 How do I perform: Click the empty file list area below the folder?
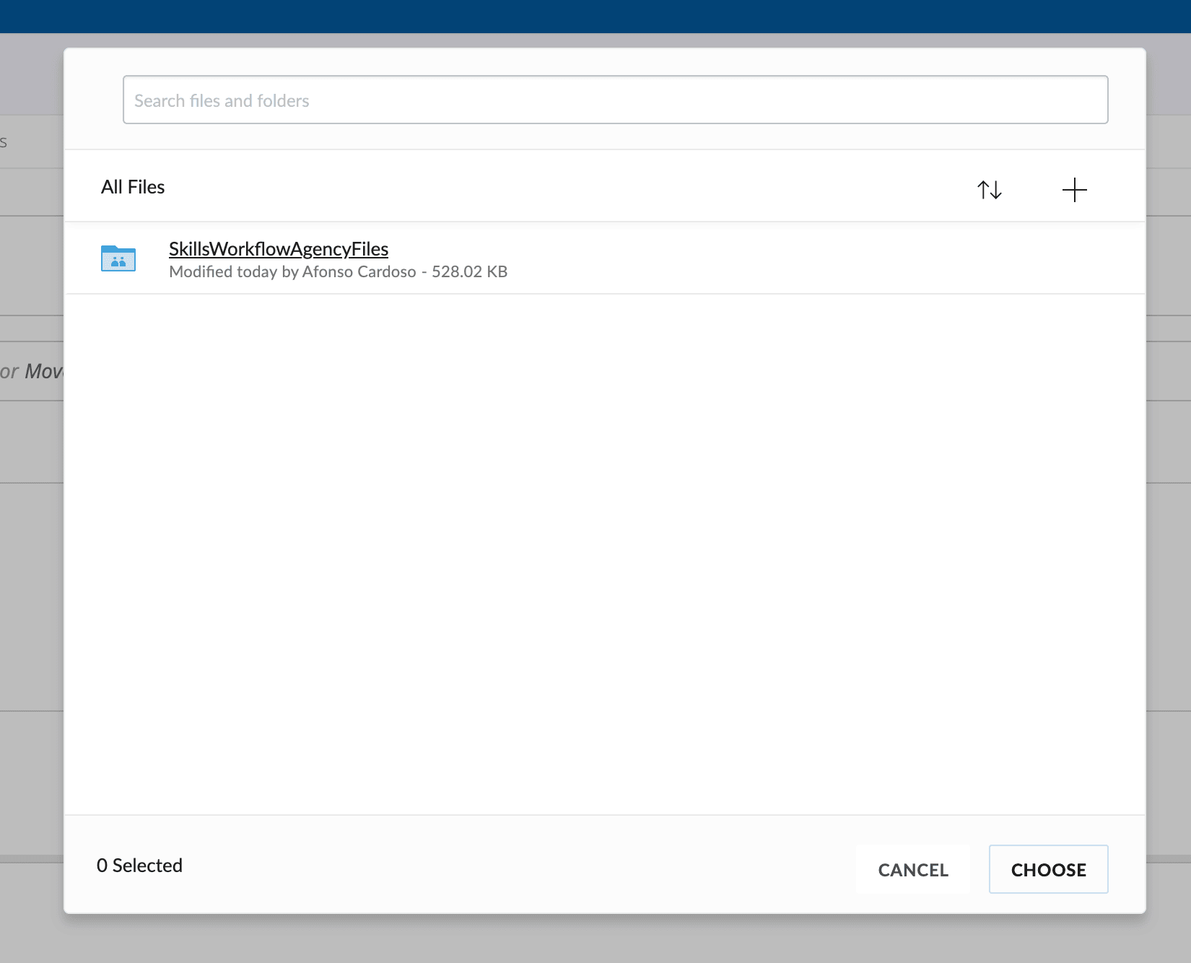click(605, 549)
